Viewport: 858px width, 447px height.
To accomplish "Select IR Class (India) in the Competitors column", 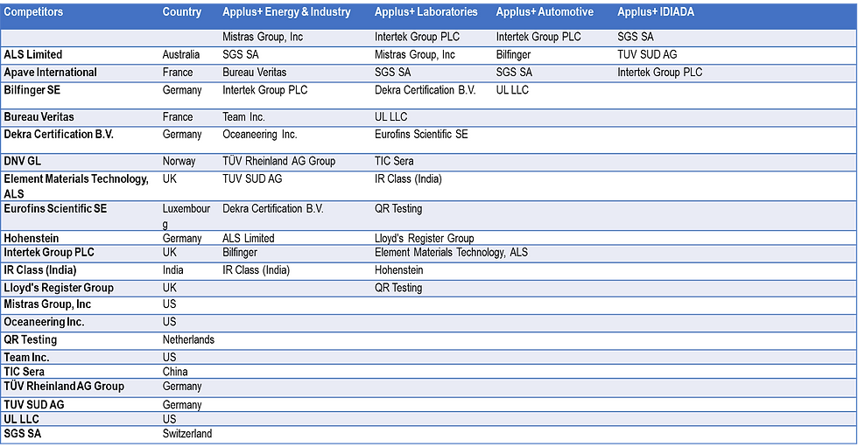I will click(40, 270).
